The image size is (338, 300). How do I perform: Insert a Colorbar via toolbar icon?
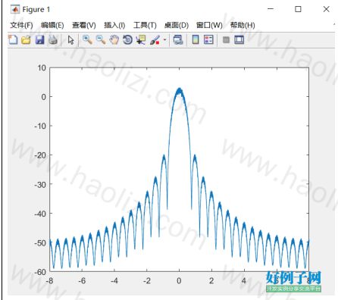196,39
